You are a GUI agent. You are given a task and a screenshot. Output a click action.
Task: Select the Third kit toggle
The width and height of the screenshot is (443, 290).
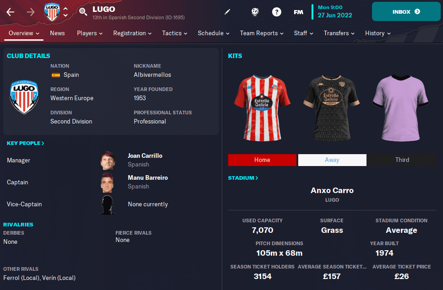(402, 160)
